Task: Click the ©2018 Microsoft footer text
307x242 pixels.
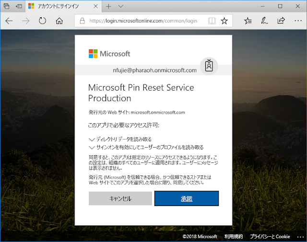Action: (x=200, y=237)
